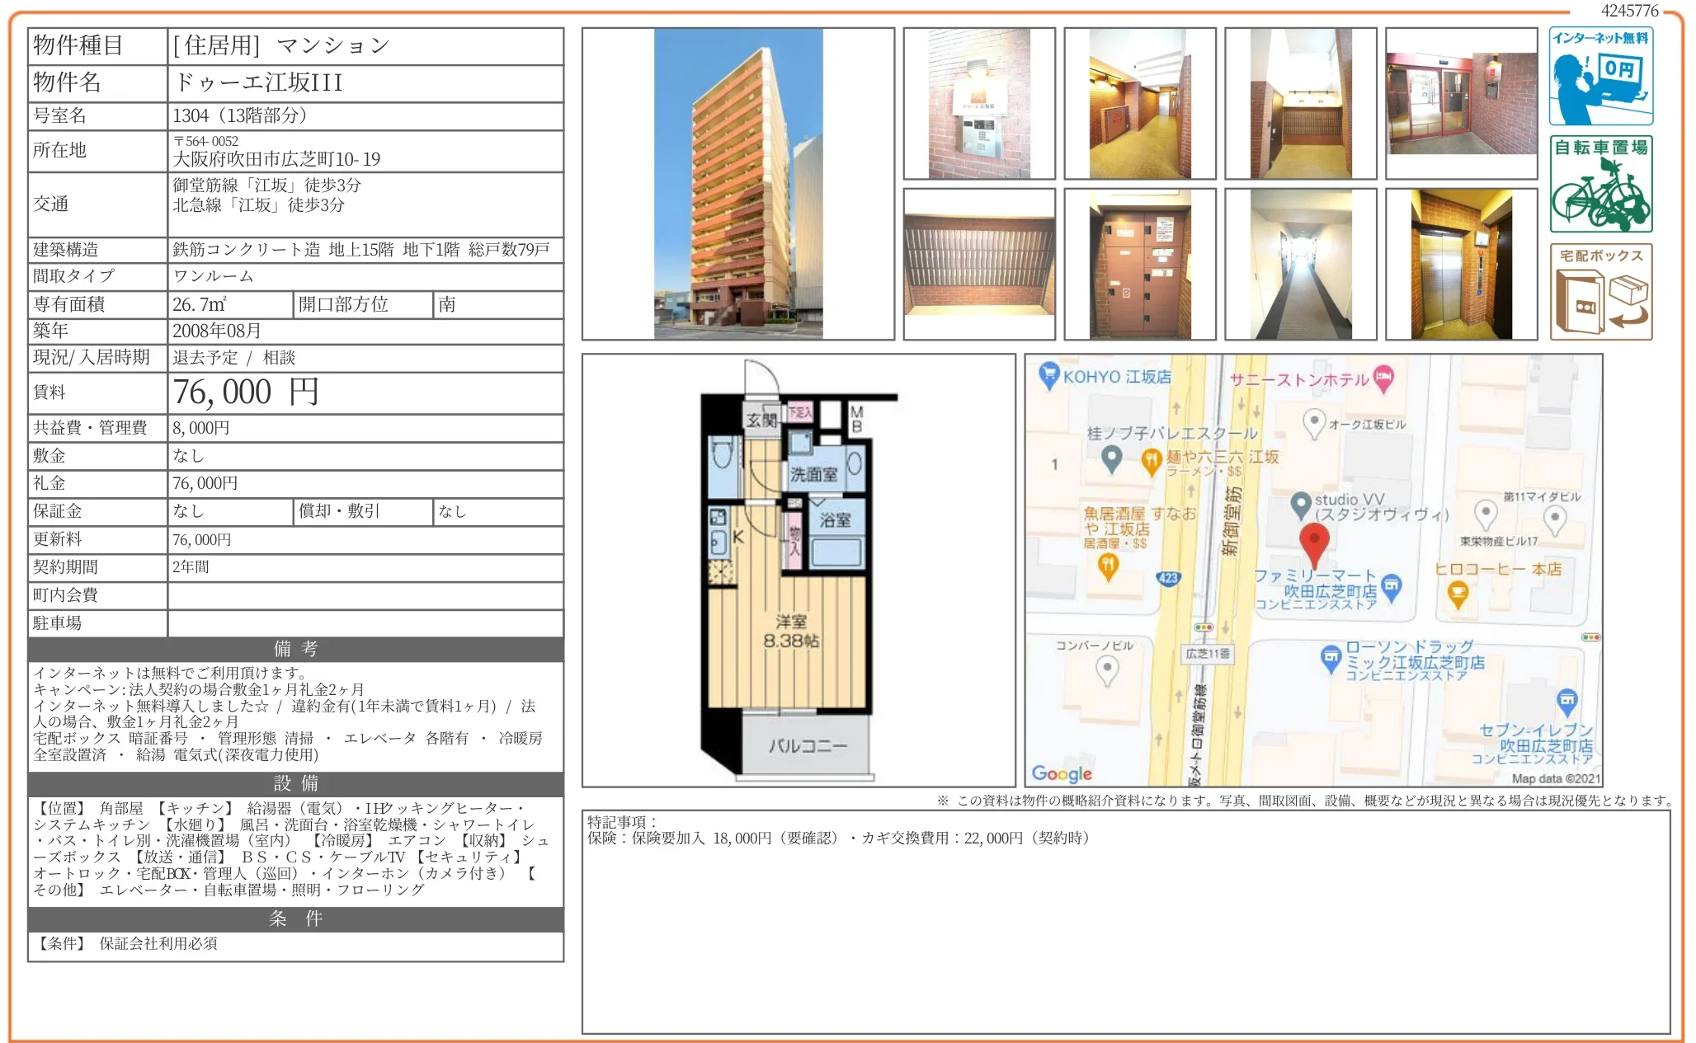The width and height of the screenshot is (1696, 1043).
Task: Open the delivery locker photo thumbnail
Action: pos(1139,264)
